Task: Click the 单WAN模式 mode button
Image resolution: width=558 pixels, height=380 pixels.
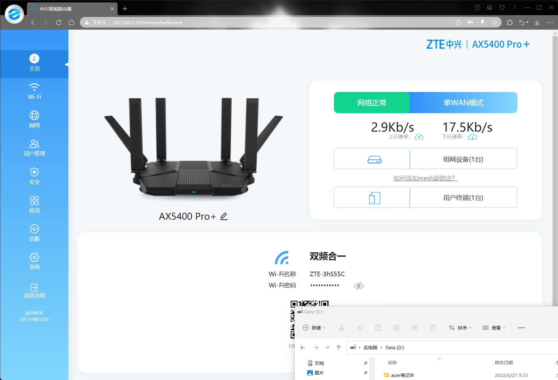Action: tap(463, 103)
